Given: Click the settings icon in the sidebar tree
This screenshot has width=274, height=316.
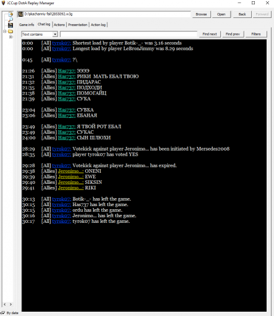Looking at the screenshot, I should coord(10,14).
